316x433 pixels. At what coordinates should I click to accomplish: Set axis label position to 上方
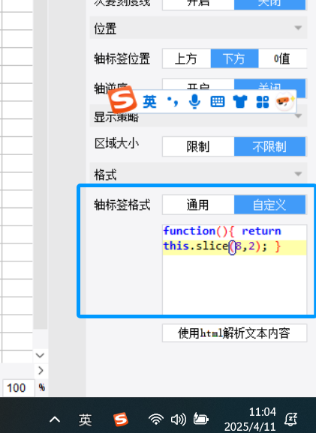click(x=186, y=58)
